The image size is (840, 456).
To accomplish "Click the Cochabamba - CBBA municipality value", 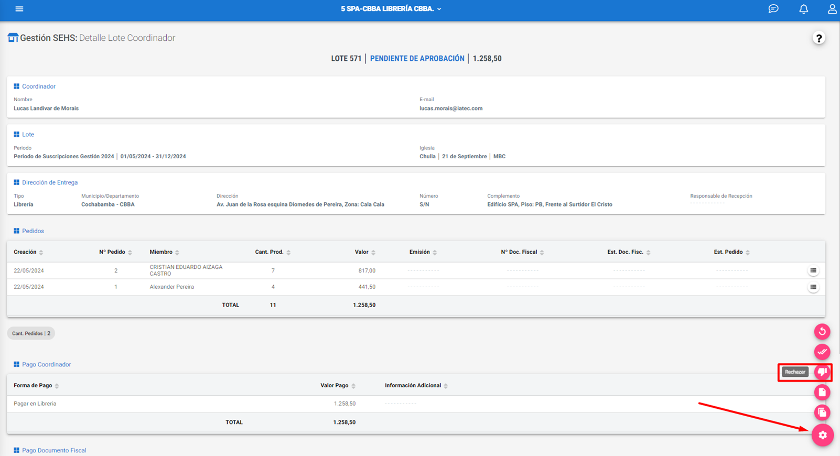I will (108, 204).
